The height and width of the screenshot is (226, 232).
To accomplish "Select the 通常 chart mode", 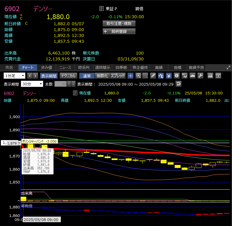I will tap(87, 76).
